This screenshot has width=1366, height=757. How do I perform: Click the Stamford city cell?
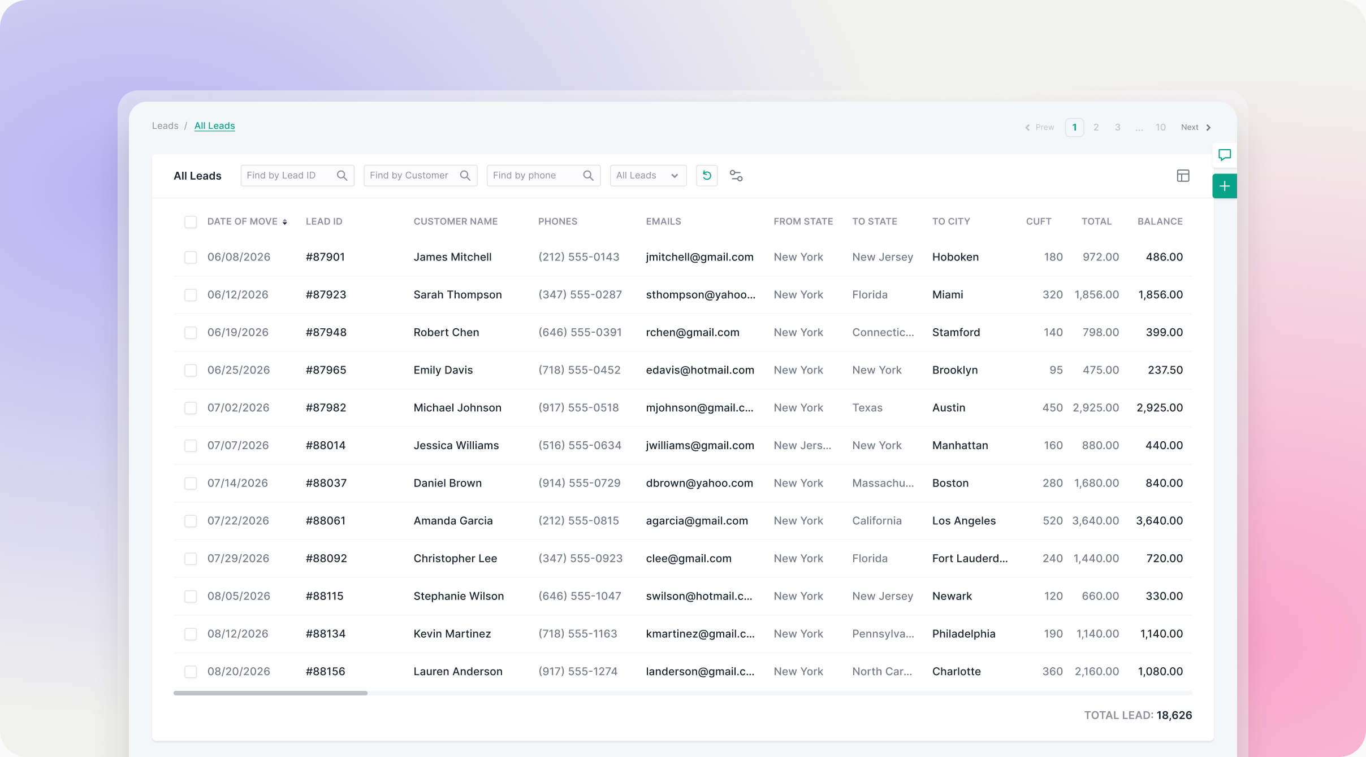click(956, 333)
